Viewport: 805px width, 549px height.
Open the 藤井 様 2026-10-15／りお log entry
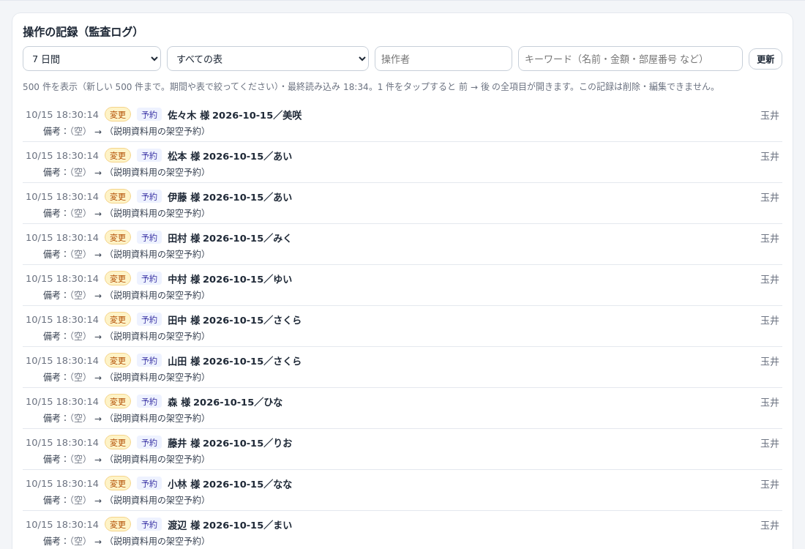402,451
